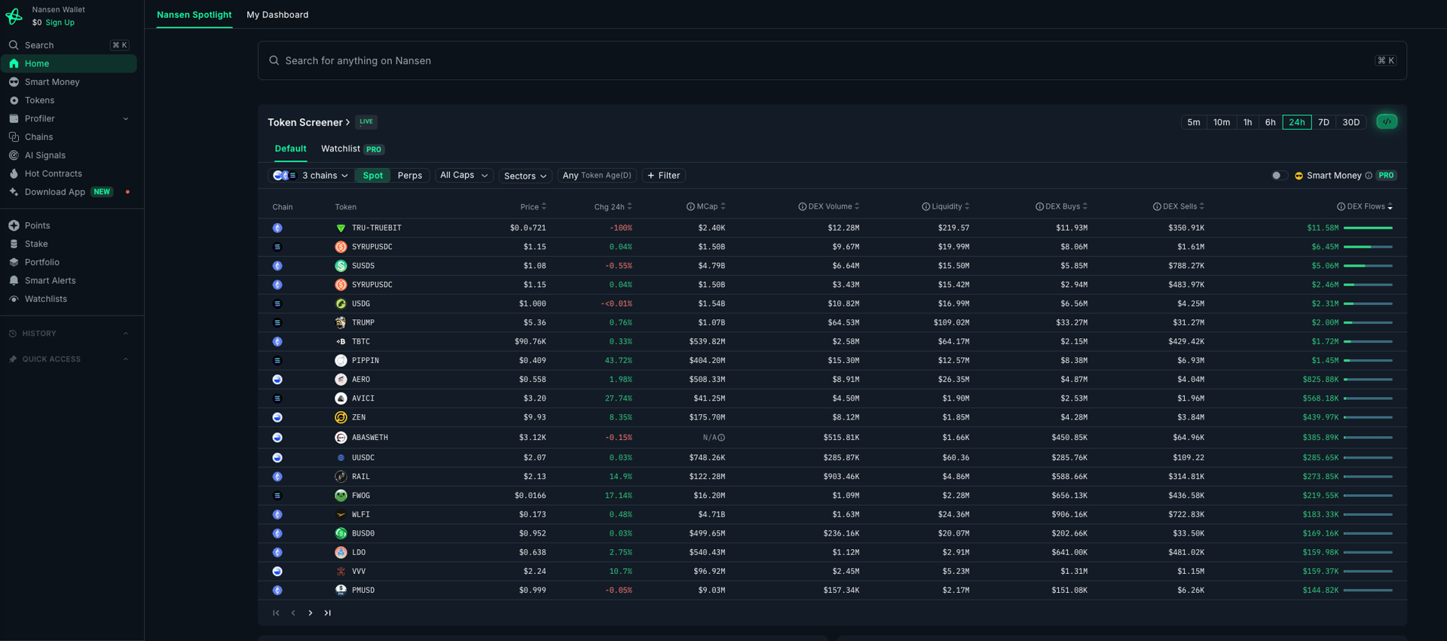Viewport: 1447px width, 641px height.
Task: Click the WLFI token row name
Action: [x=361, y=514]
